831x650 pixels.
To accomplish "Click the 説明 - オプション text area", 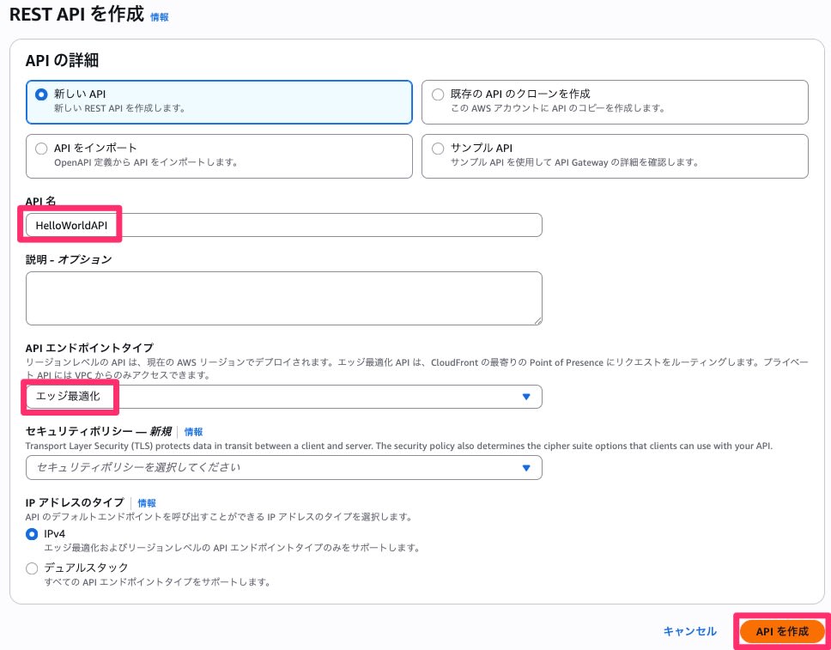I will click(x=283, y=296).
